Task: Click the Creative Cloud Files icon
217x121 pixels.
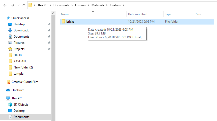Action: pyautogui.click(x=8, y=82)
